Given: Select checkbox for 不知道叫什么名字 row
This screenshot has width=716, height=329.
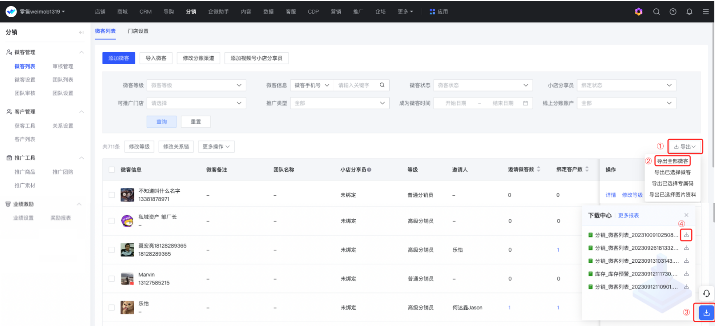Looking at the screenshot, I should (x=112, y=195).
